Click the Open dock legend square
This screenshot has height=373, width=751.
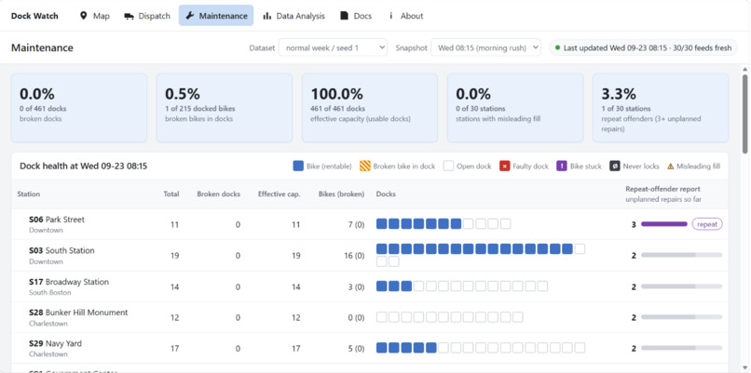point(448,166)
